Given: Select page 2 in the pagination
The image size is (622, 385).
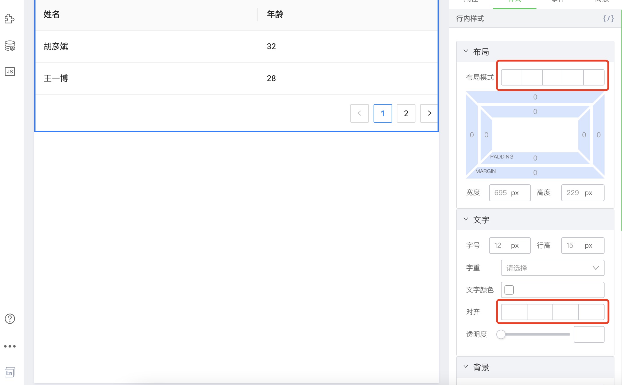Looking at the screenshot, I should coord(406,113).
